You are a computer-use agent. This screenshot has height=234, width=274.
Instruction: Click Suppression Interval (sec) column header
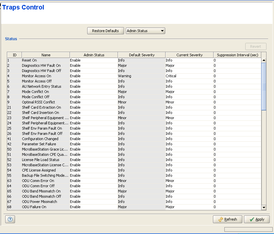237,55
